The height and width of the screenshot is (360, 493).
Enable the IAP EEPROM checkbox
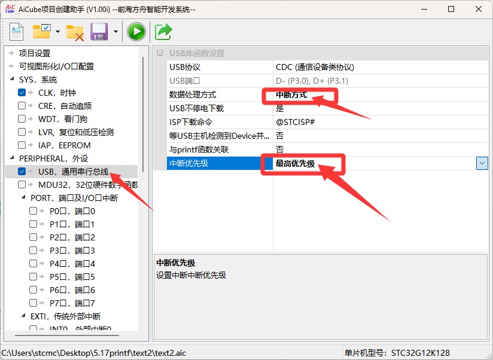22,145
